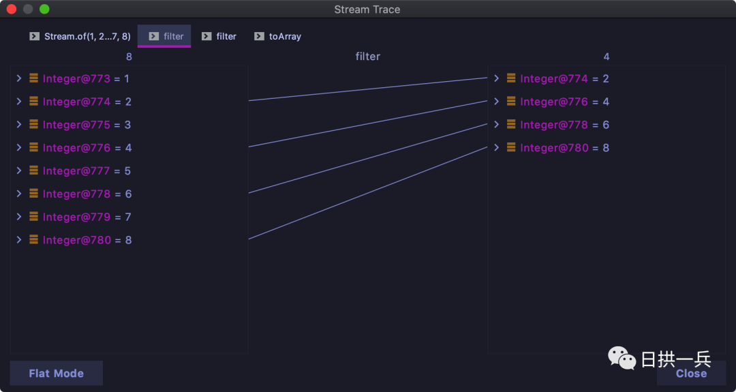736x392 pixels.
Task: Select left row text Integer@777 = 5
Action: (x=87, y=170)
